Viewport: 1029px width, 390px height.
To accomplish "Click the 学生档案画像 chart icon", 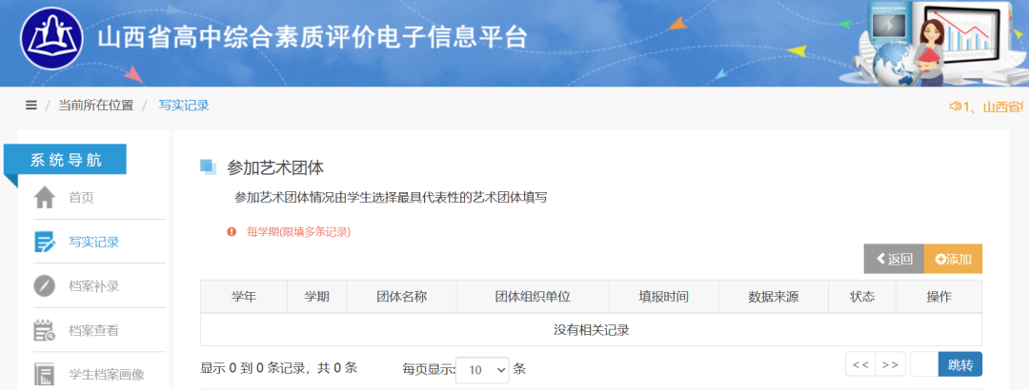I will 45,374.
